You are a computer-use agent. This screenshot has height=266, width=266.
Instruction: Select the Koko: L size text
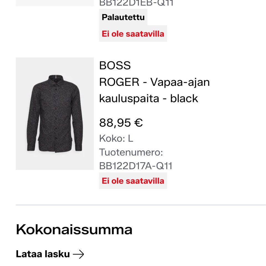116,139
